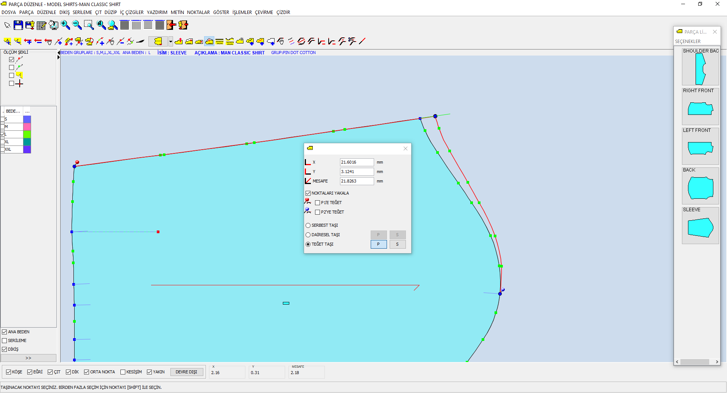Click the arrow pointer selection tool
This screenshot has height=393, width=727.
pyautogui.click(x=7, y=25)
